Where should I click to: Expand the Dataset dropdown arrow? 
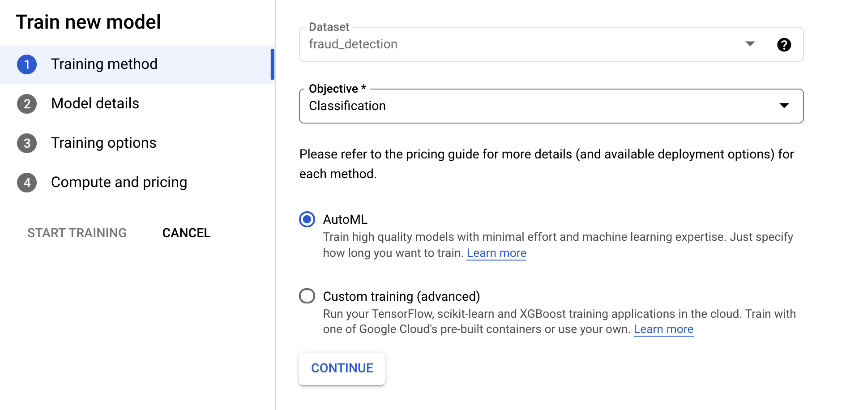pyautogui.click(x=750, y=44)
